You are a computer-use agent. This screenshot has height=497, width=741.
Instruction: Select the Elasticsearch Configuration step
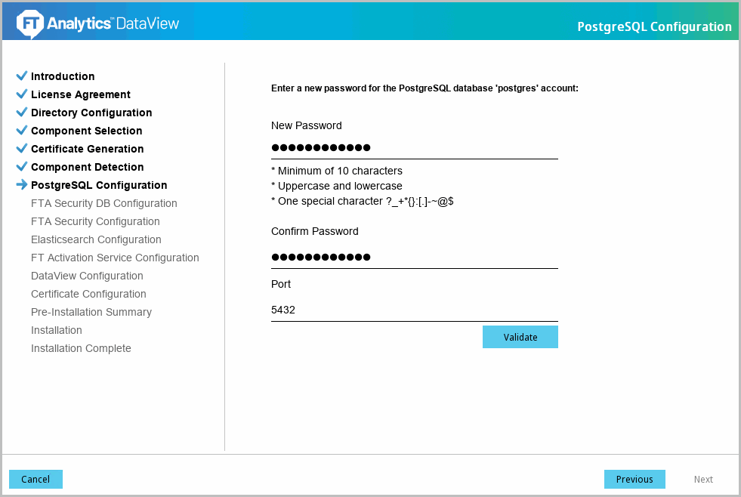click(96, 239)
